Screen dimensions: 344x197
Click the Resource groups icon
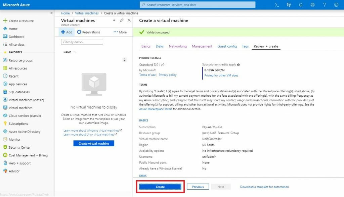(5, 60)
